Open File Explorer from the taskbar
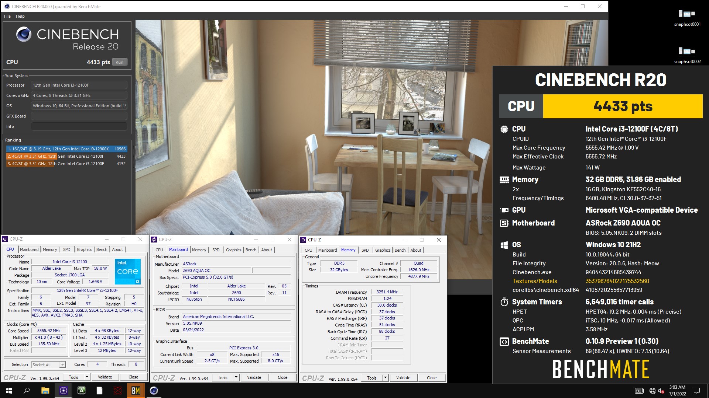Viewport: 709px width, 398px height. point(45,391)
